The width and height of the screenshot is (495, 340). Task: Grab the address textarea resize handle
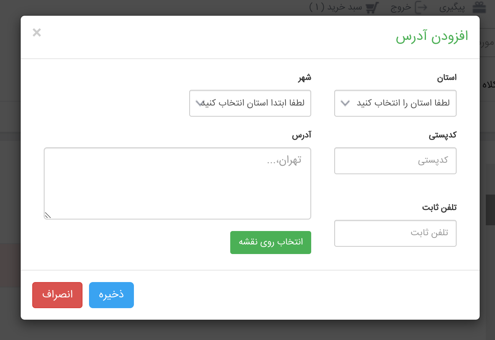pyautogui.click(x=48, y=215)
